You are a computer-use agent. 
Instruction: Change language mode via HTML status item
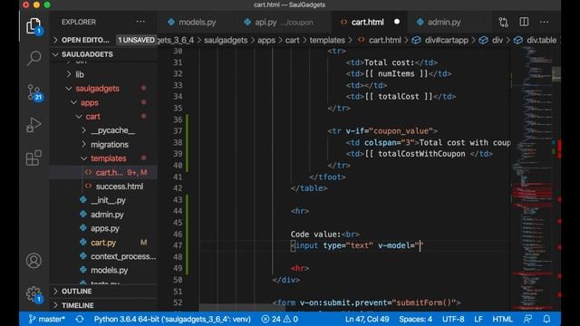[x=502, y=319]
